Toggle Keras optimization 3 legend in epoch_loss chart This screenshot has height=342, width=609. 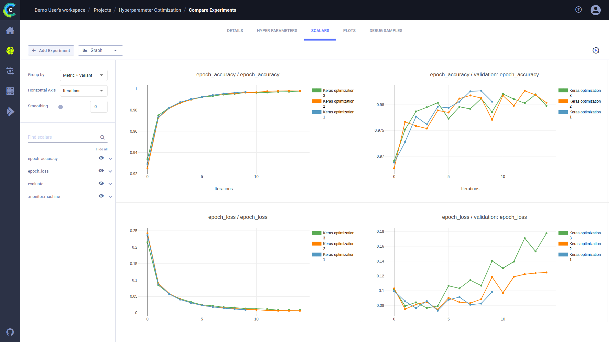coord(333,235)
